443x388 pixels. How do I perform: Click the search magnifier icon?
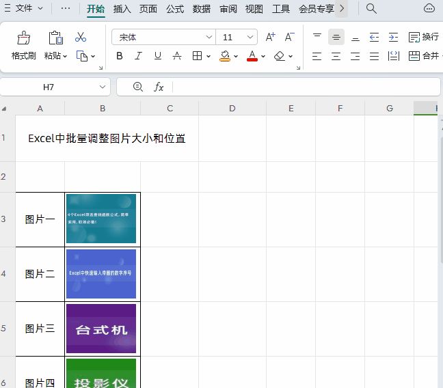(x=371, y=8)
